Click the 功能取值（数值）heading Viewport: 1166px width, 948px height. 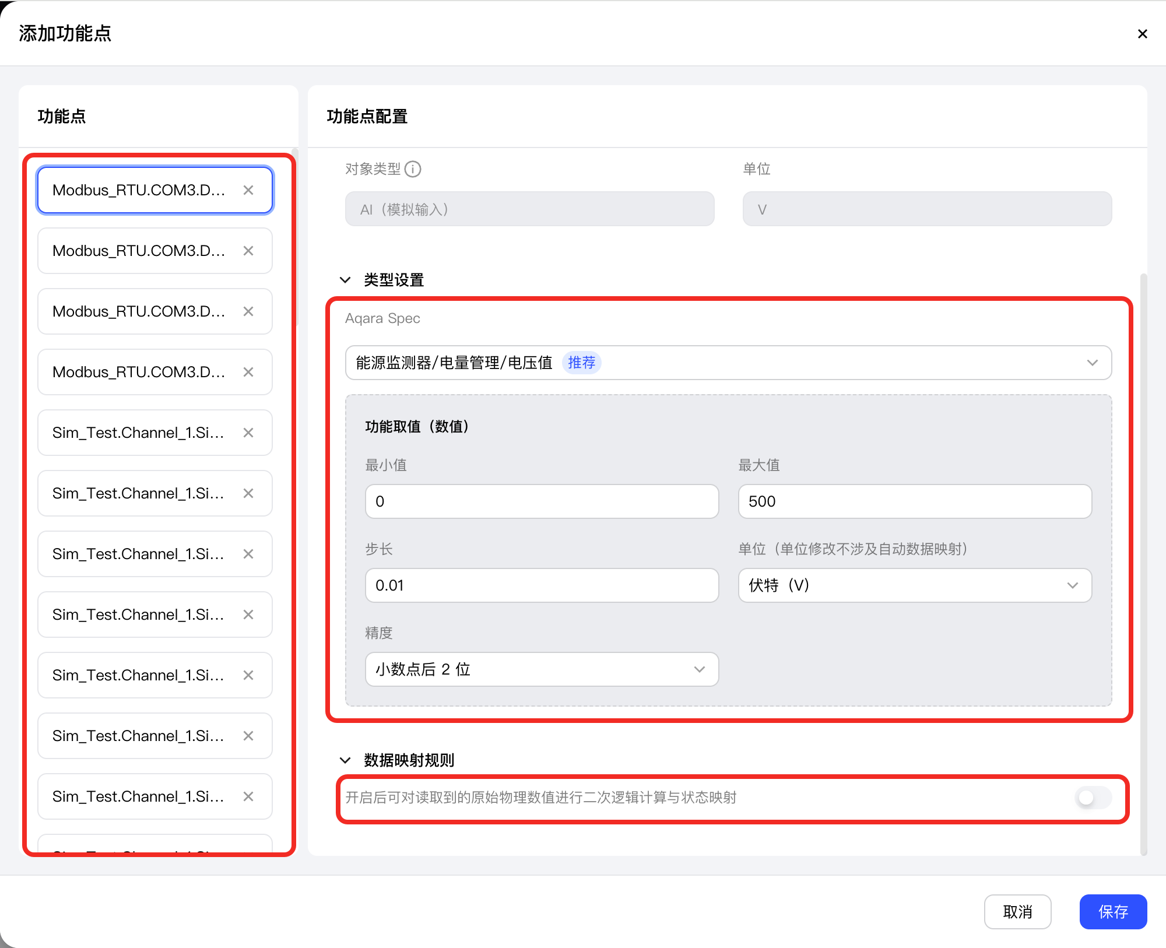point(417,427)
